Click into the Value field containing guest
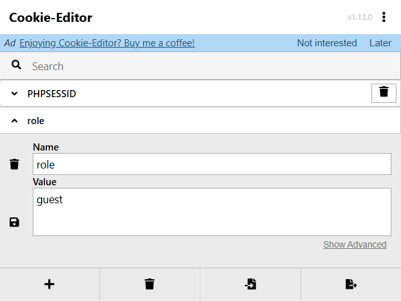Screen dimensions: 401x301 tap(212, 212)
